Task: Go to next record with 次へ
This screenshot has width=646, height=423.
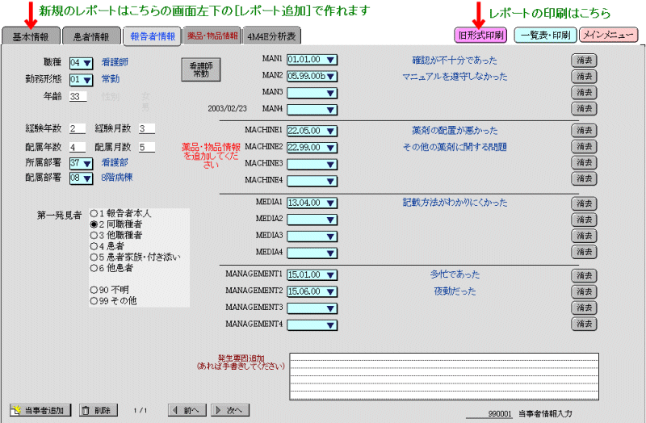Action: pyautogui.click(x=229, y=410)
